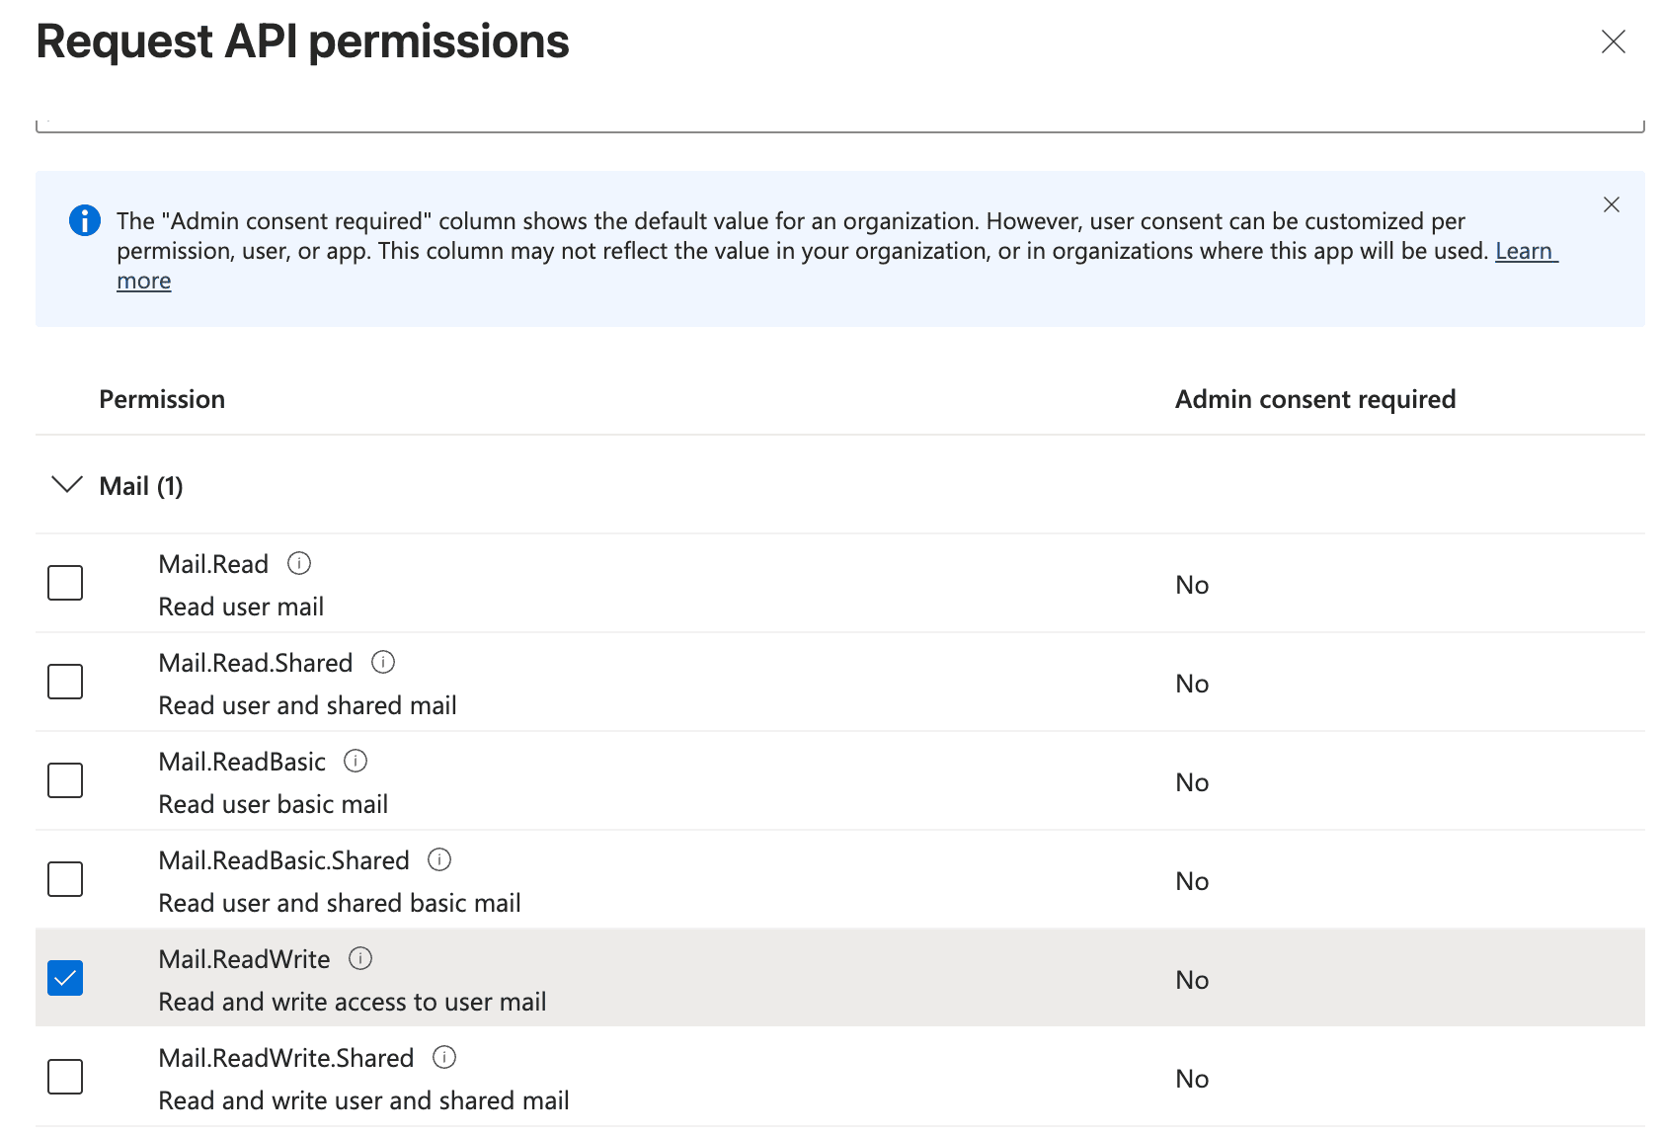Open Mail.ReadBasic info tooltip icon
This screenshot has height=1136, width=1661.
click(x=356, y=761)
